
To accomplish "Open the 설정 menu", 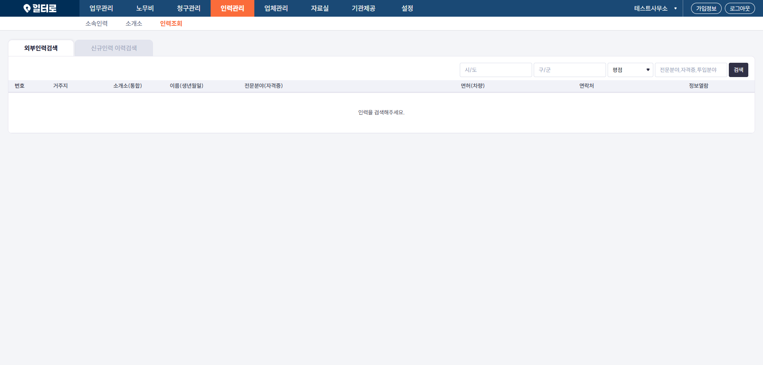I will 407,8.
